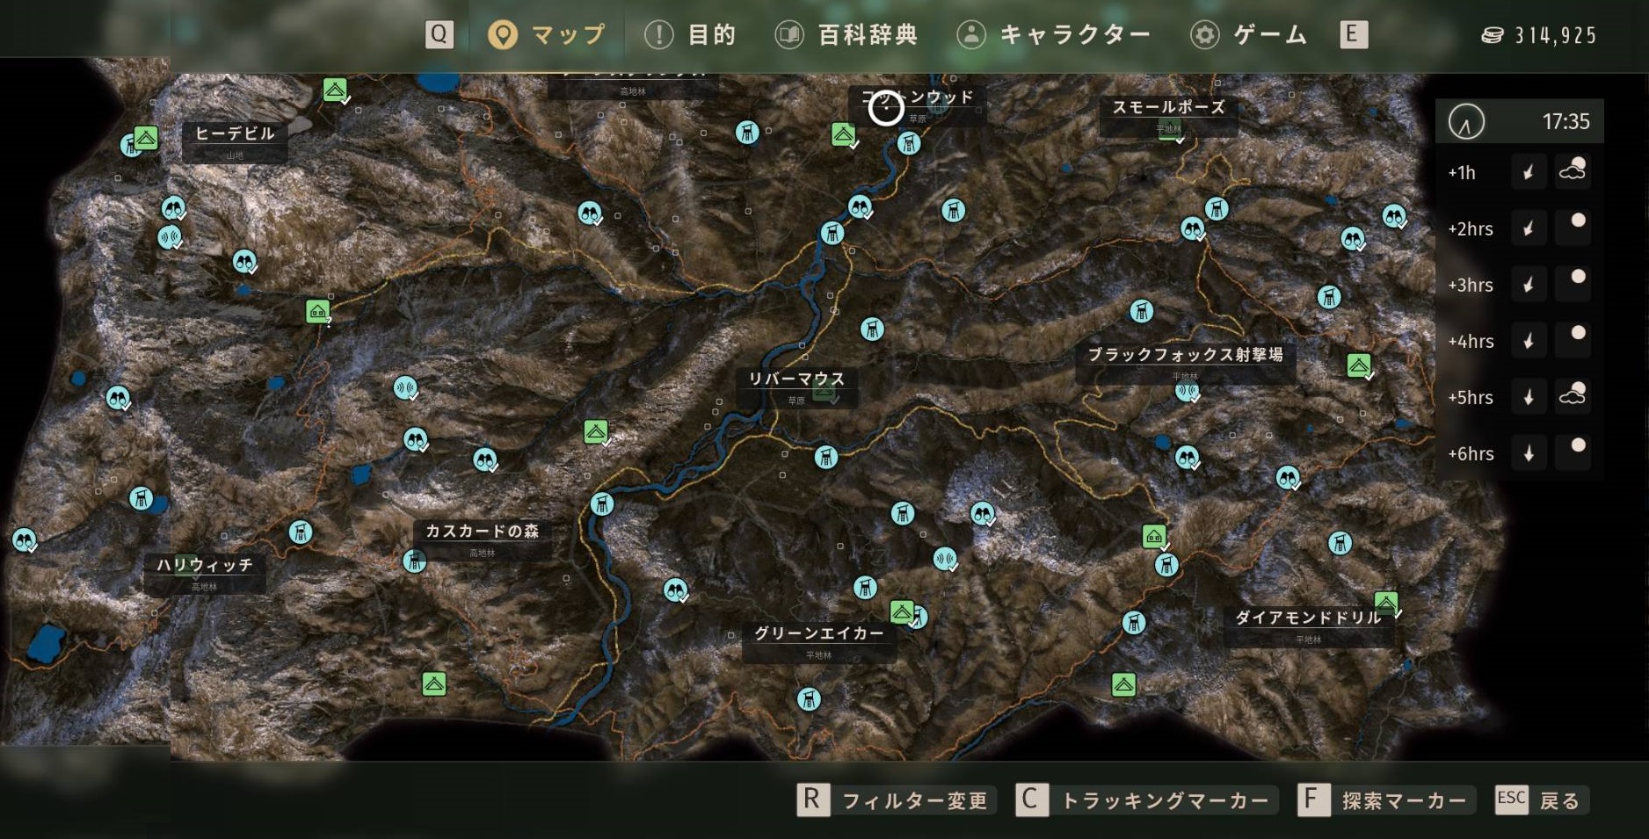This screenshot has height=839, width=1649.
Task: Select the lookout binoculars icon left of グリーンエイカー
Action: coord(674,589)
